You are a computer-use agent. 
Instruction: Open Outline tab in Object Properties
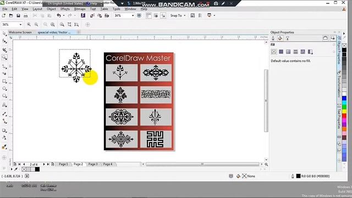273,38
